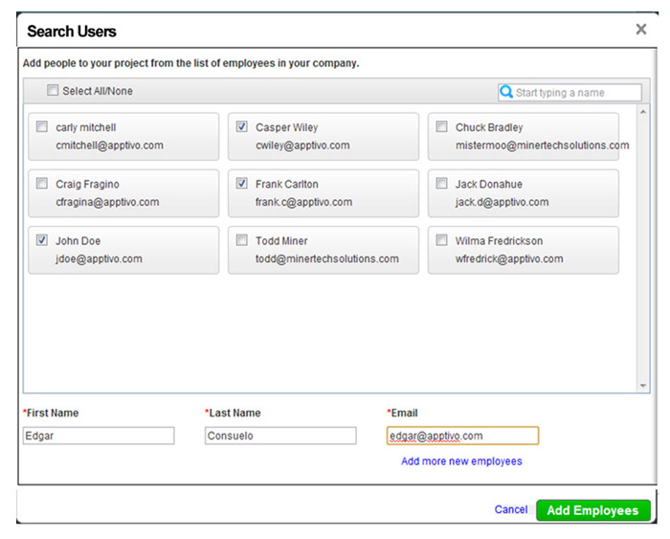Screen dimensions: 670x539
Task: Open the 'Add more new employees' link
Action: click(x=461, y=461)
